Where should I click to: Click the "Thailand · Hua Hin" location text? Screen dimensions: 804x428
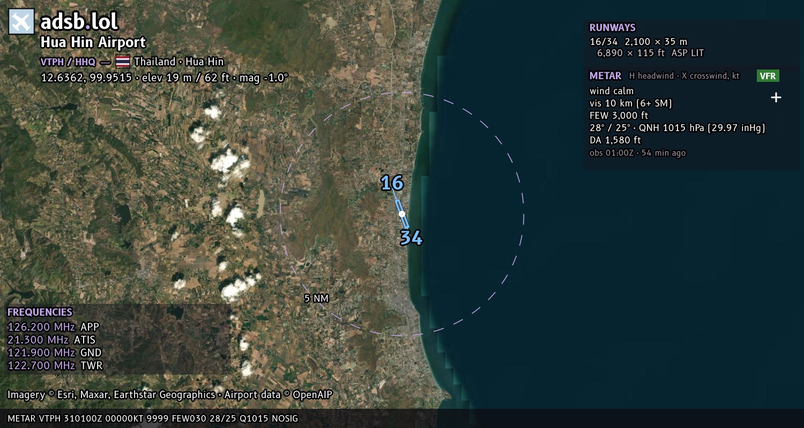pyautogui.click(x=178, y=62)
